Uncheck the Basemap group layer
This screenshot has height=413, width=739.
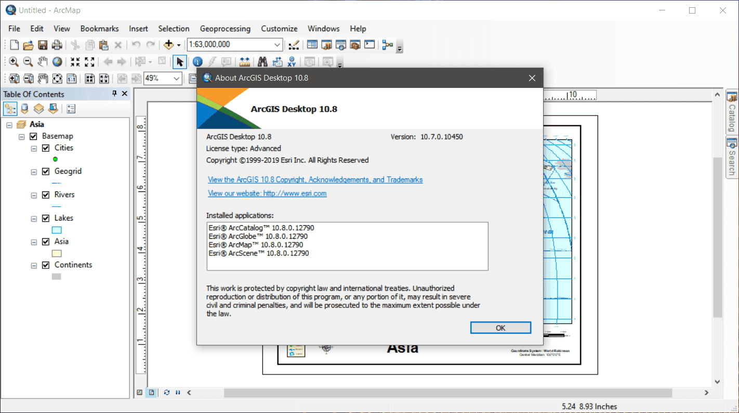tap(34, 136)
